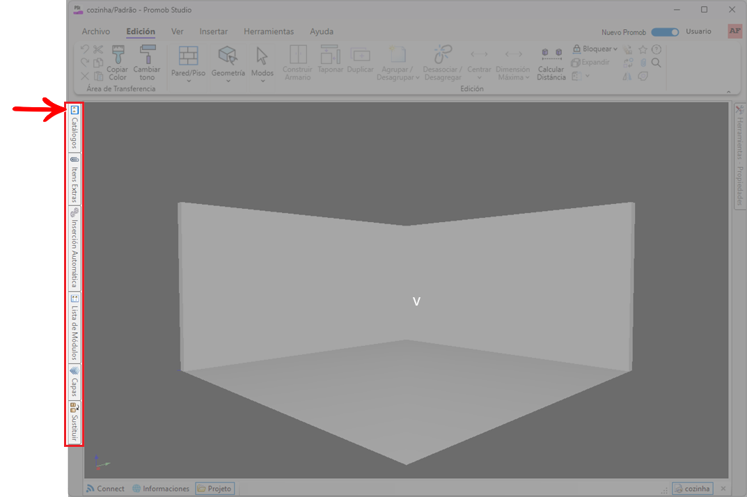Click the Copy pages icon

click(98, 63)
